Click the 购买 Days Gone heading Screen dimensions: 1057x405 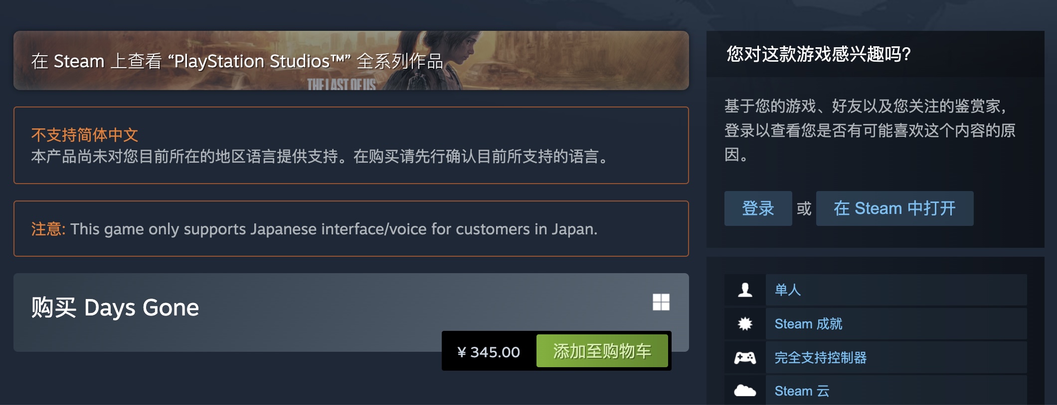(115, 307)
